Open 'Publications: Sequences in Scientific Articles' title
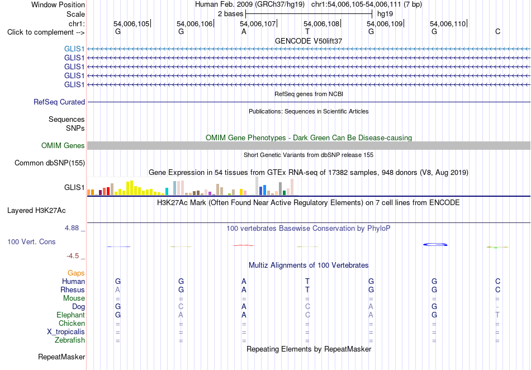The width and height of the screenshot is (531, 370). click(309, 111)
